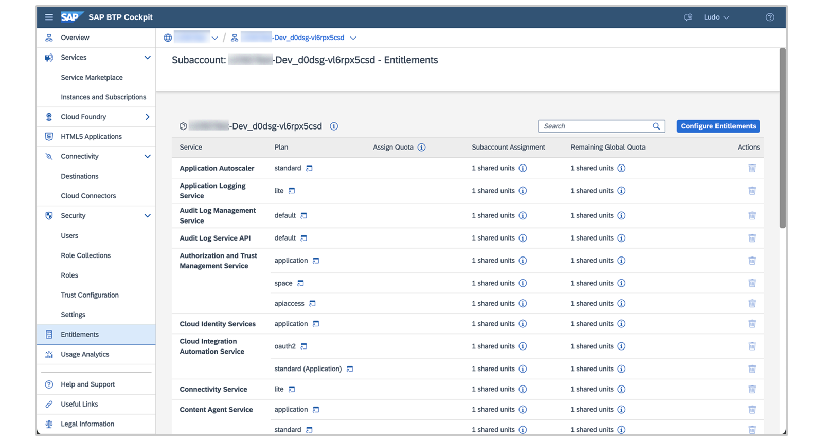Open plan details icon next to oauth2

pyautogui.click(x=303, y=346)
